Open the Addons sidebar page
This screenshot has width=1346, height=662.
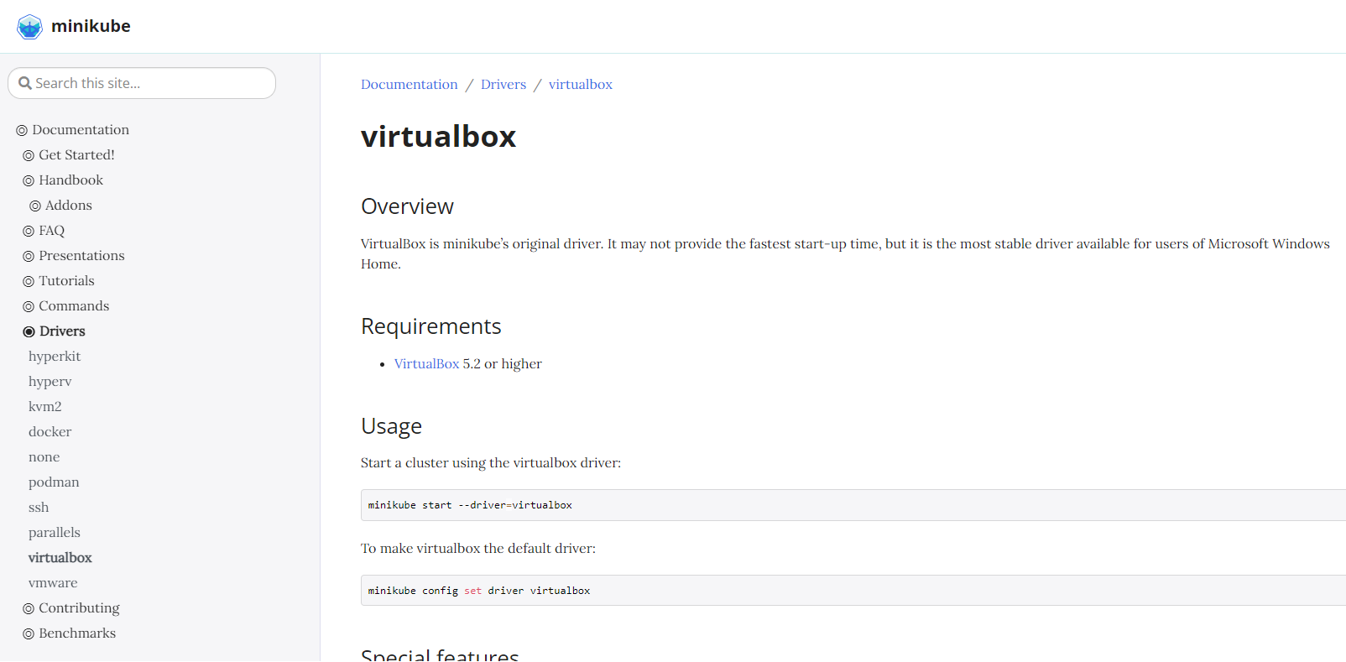69,206
